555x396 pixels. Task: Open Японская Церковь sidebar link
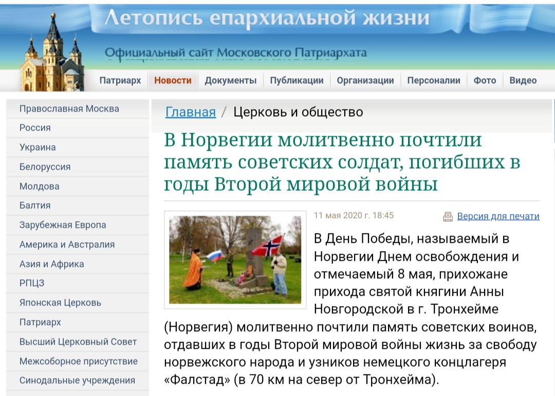click(60, 302)
